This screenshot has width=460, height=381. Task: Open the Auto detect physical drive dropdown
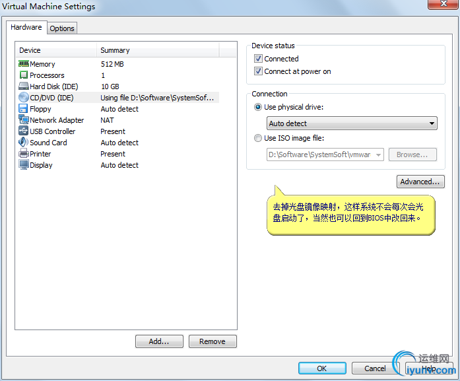(x=352, y=123)
